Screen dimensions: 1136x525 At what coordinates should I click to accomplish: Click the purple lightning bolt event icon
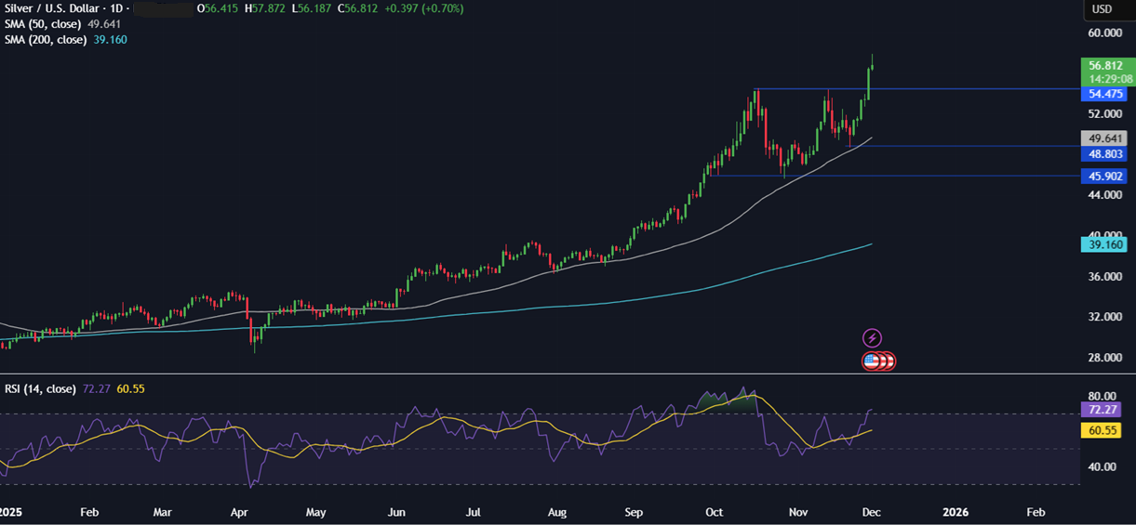(x=873, y=338)
